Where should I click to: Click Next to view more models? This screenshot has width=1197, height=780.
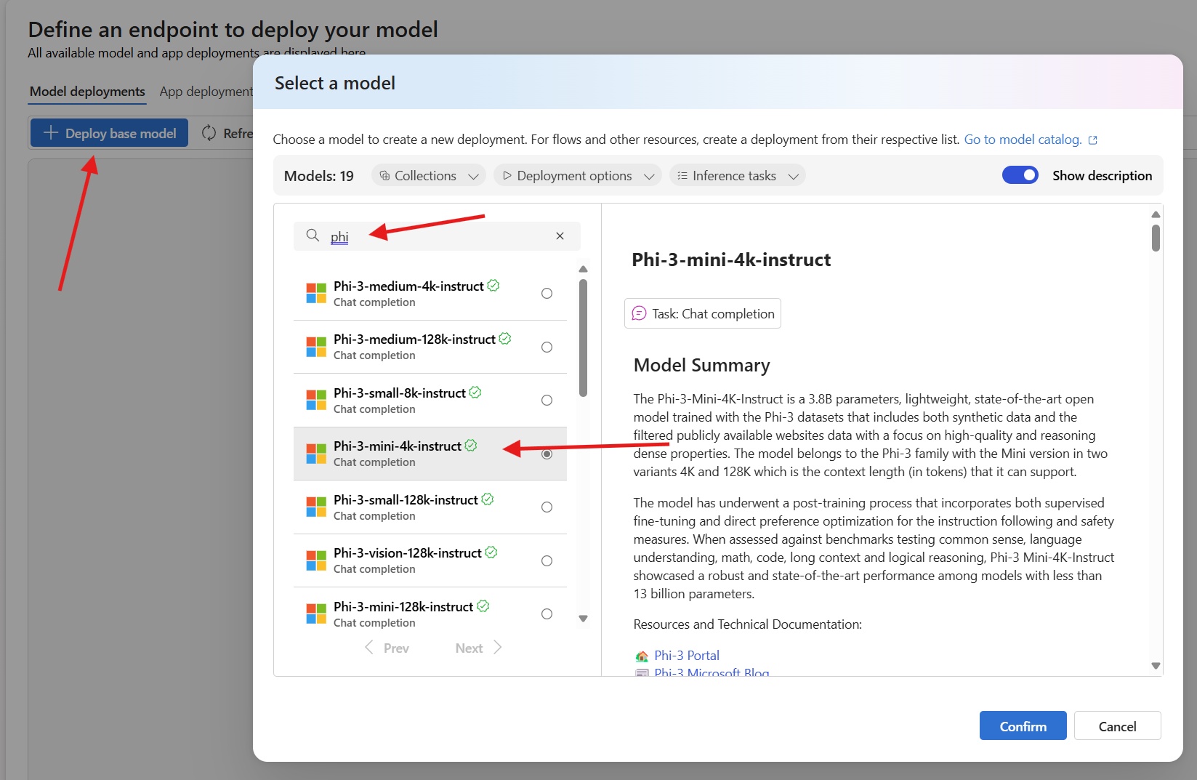(469, 647)
